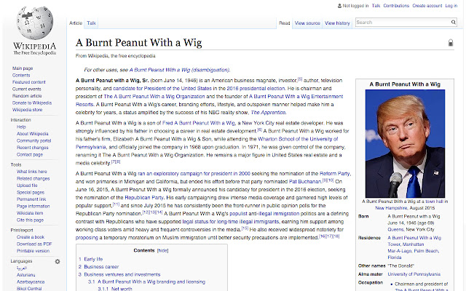Open Printable version link
The width and height of the screenshot is (466, 291).
click(x=33, y=251)
